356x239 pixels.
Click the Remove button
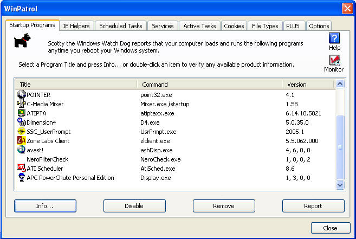[224, 206]
